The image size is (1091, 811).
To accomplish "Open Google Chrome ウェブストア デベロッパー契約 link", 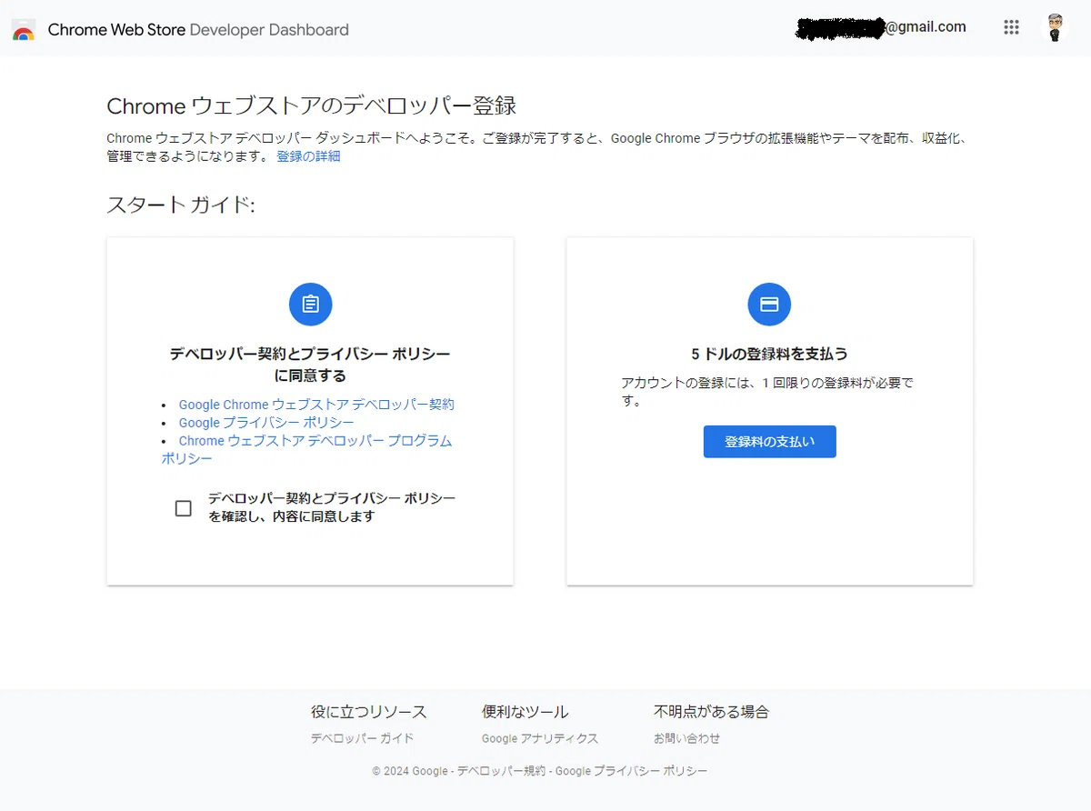I will 316,405.
